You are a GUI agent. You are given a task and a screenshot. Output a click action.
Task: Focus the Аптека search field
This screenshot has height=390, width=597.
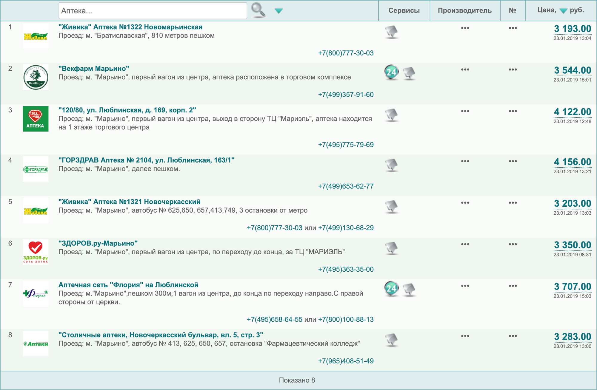coord(153,11)
